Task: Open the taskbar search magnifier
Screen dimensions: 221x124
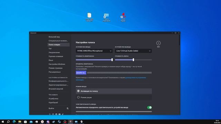Action: click(x=8, y=122)
